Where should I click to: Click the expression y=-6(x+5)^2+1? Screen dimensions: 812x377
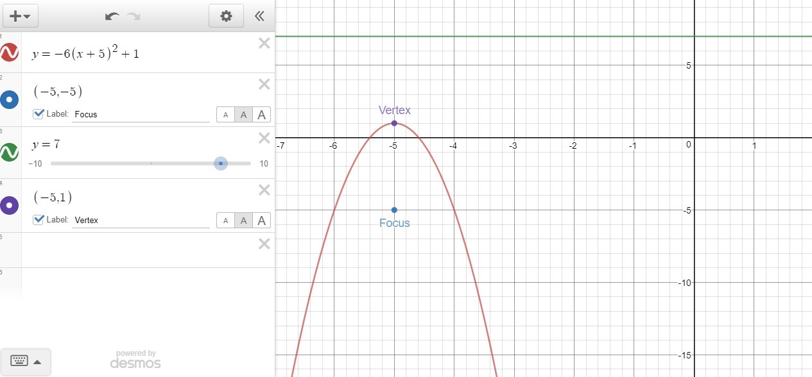click(x=85, y=54)
